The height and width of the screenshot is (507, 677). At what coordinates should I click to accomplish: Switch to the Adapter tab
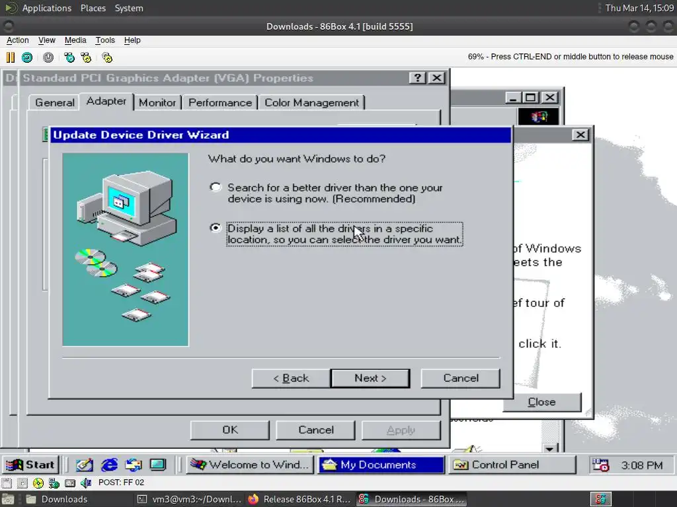(x=106, y=101)
